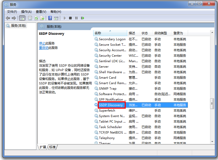This screenshot has width=218, height=160.
Task: Click the Export List toolbar icon
Action: click(42, 18)
